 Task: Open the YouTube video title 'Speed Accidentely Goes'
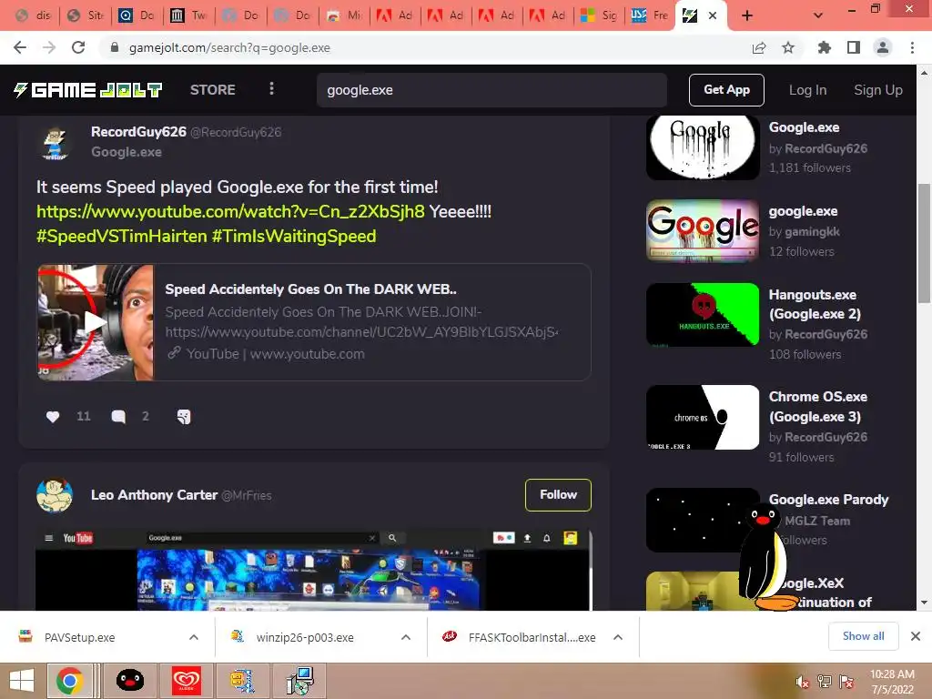click(x=311, y=289)
